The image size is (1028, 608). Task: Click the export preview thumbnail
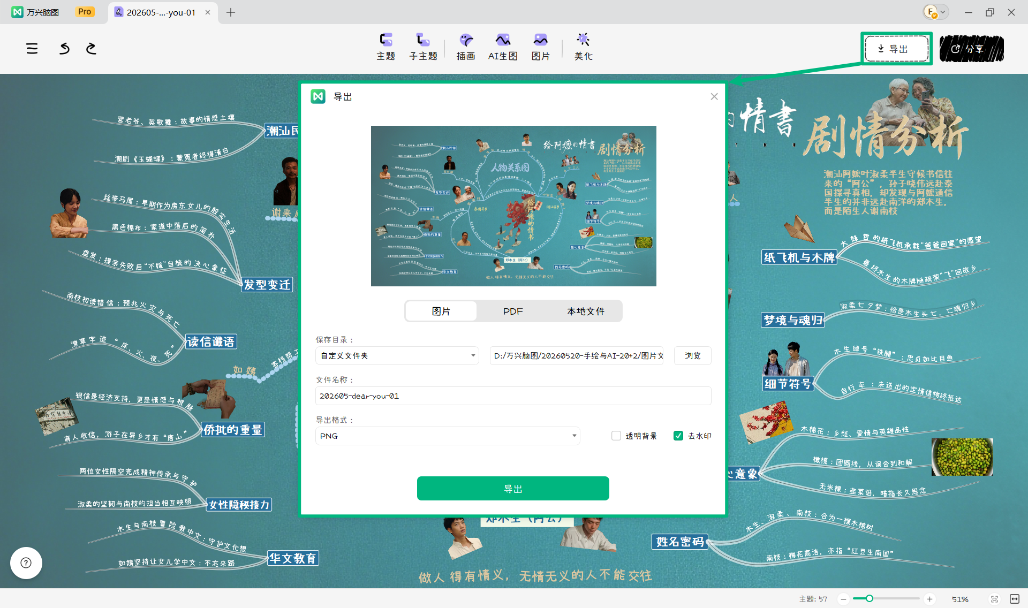[x=513, y=206]
